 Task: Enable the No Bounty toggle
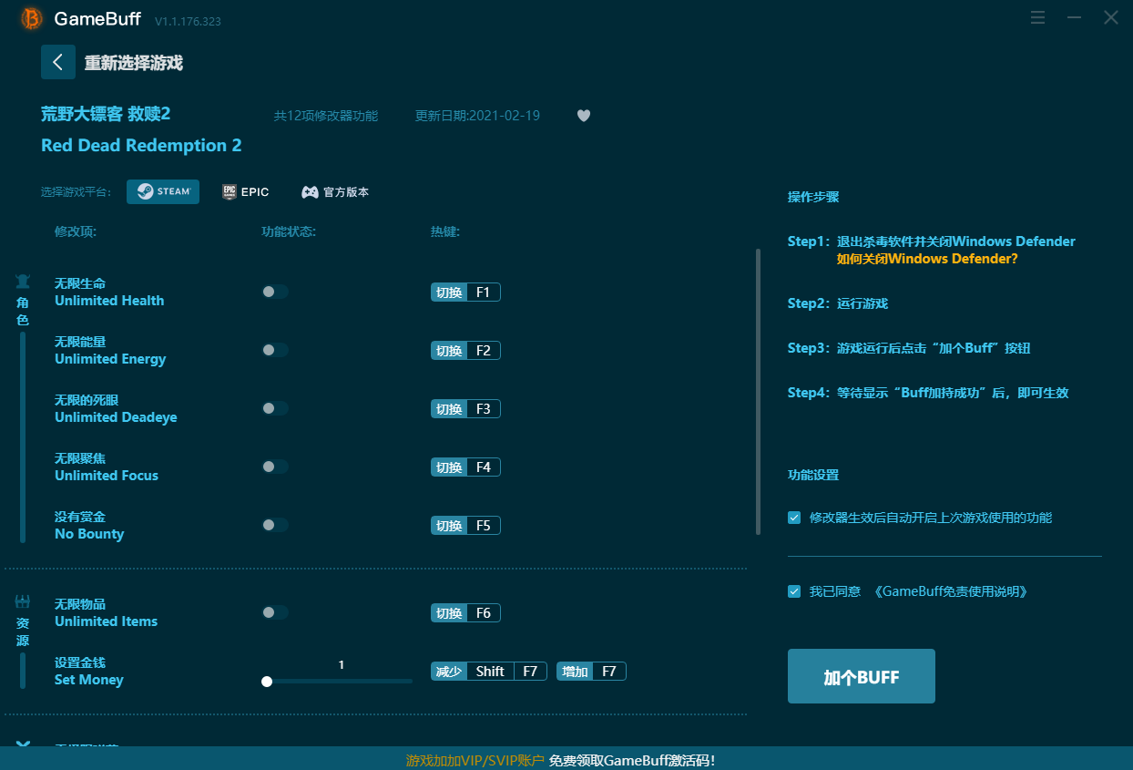pos(275,525)
